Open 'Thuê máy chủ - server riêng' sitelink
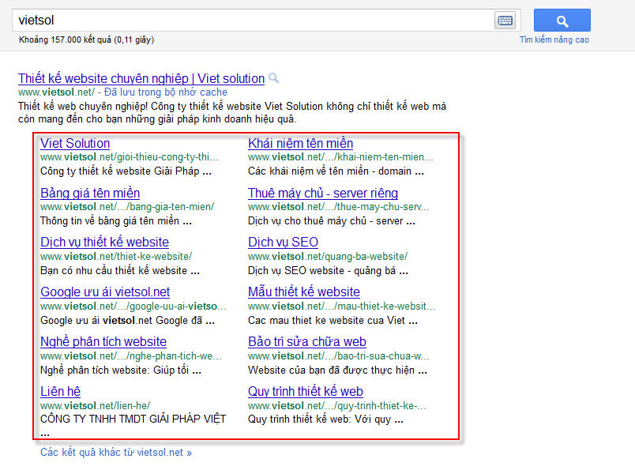Image resolution: width=635 pixels, height=474 pixels. point(323,194)
